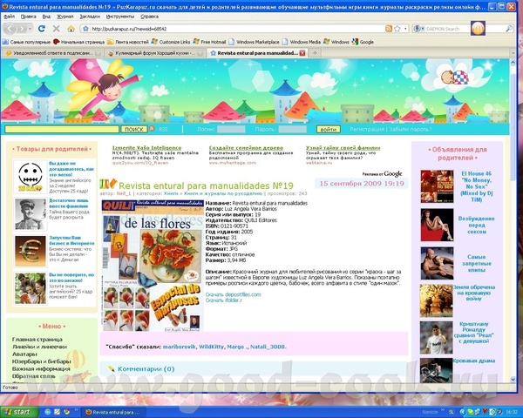Open Аватары in the Меню
The height and width of the screenshot is (418, 523).
click(x=24, y=354)
